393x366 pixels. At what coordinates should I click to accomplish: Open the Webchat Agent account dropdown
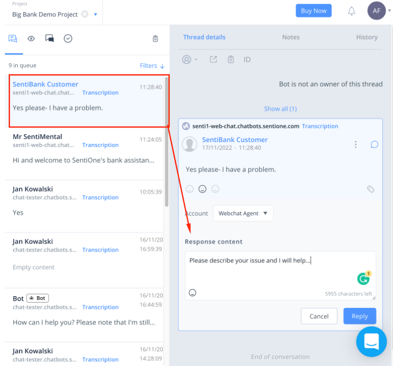point(243,213)
